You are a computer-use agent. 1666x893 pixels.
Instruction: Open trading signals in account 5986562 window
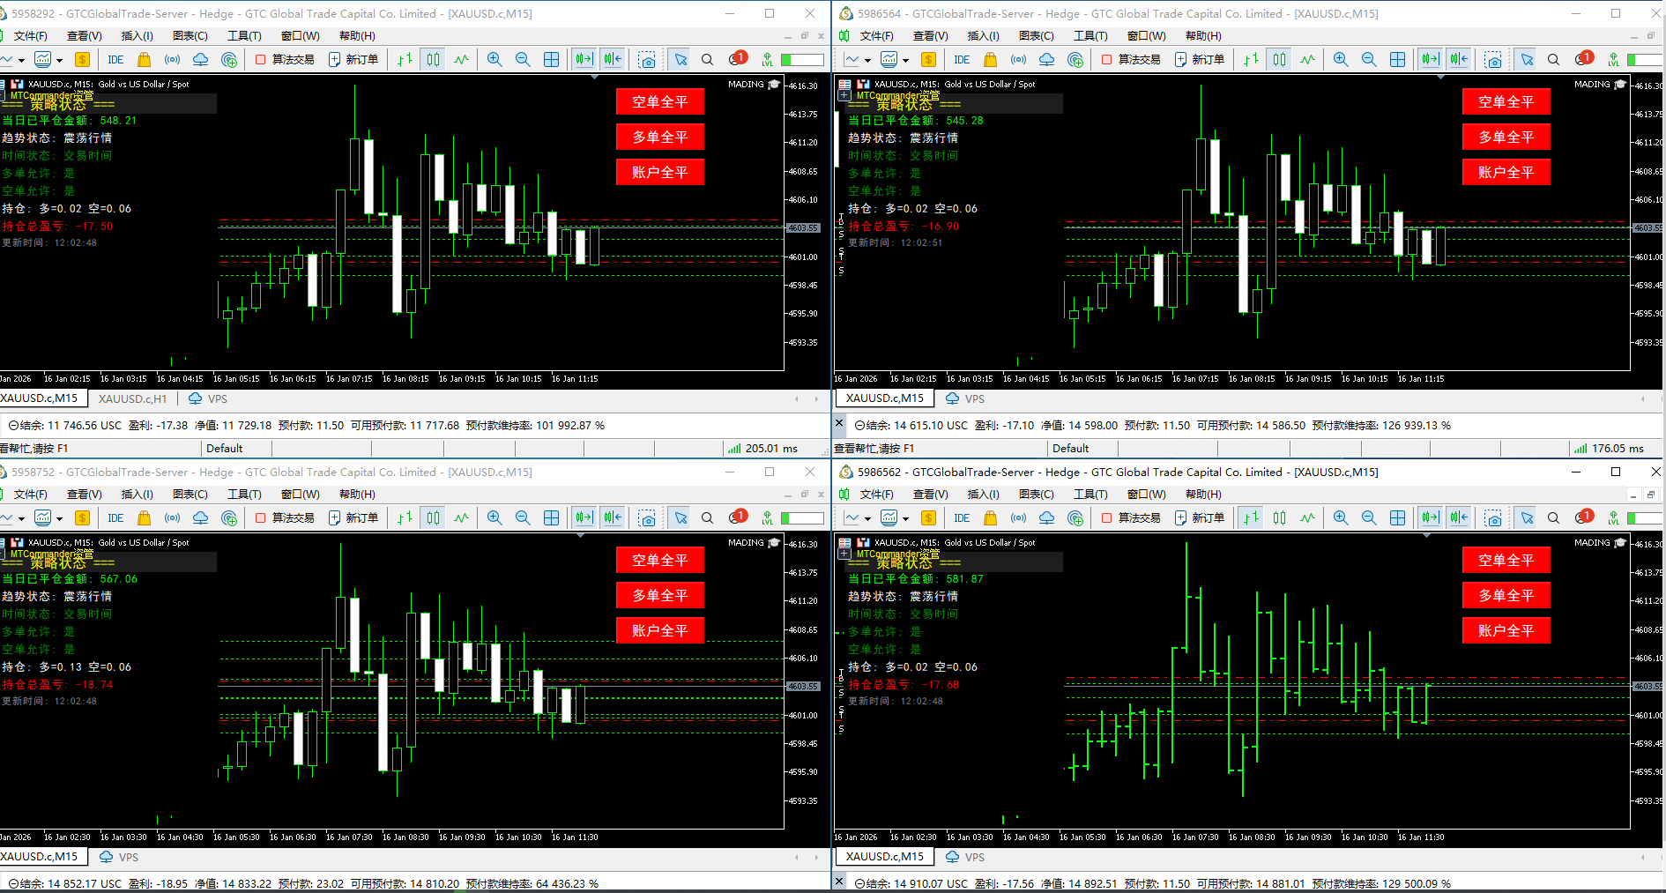tap(1018, 518)
